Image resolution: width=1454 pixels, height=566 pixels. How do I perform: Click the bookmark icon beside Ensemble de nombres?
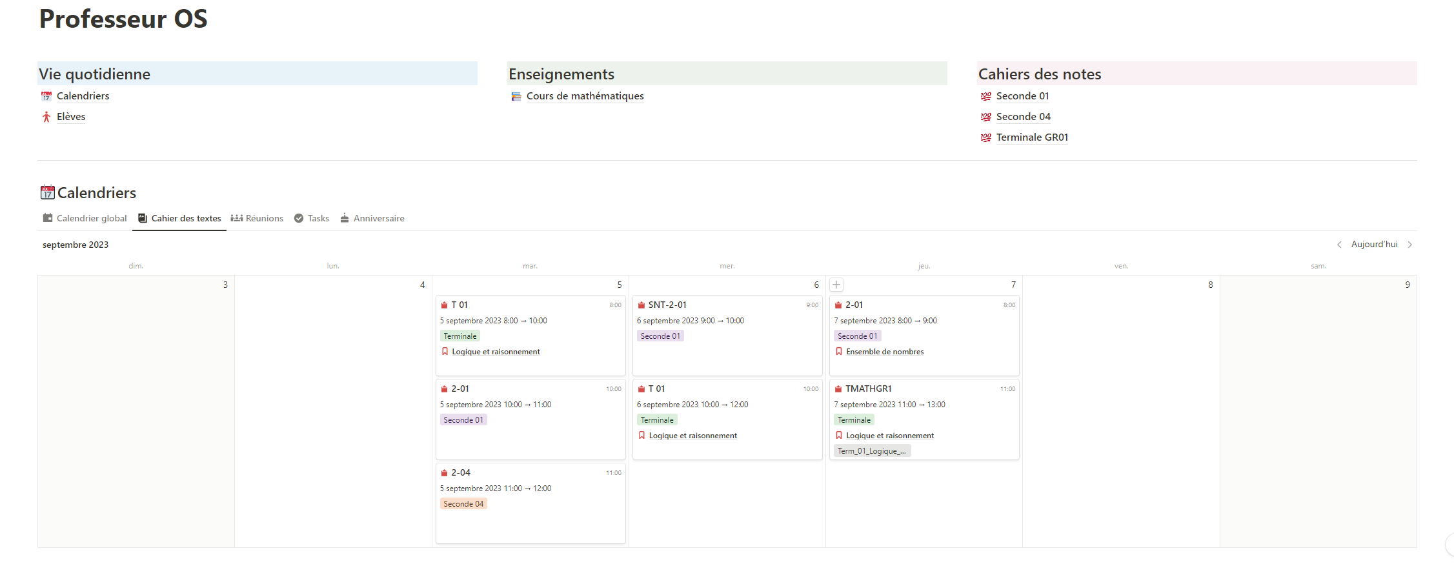pos(839,352)
